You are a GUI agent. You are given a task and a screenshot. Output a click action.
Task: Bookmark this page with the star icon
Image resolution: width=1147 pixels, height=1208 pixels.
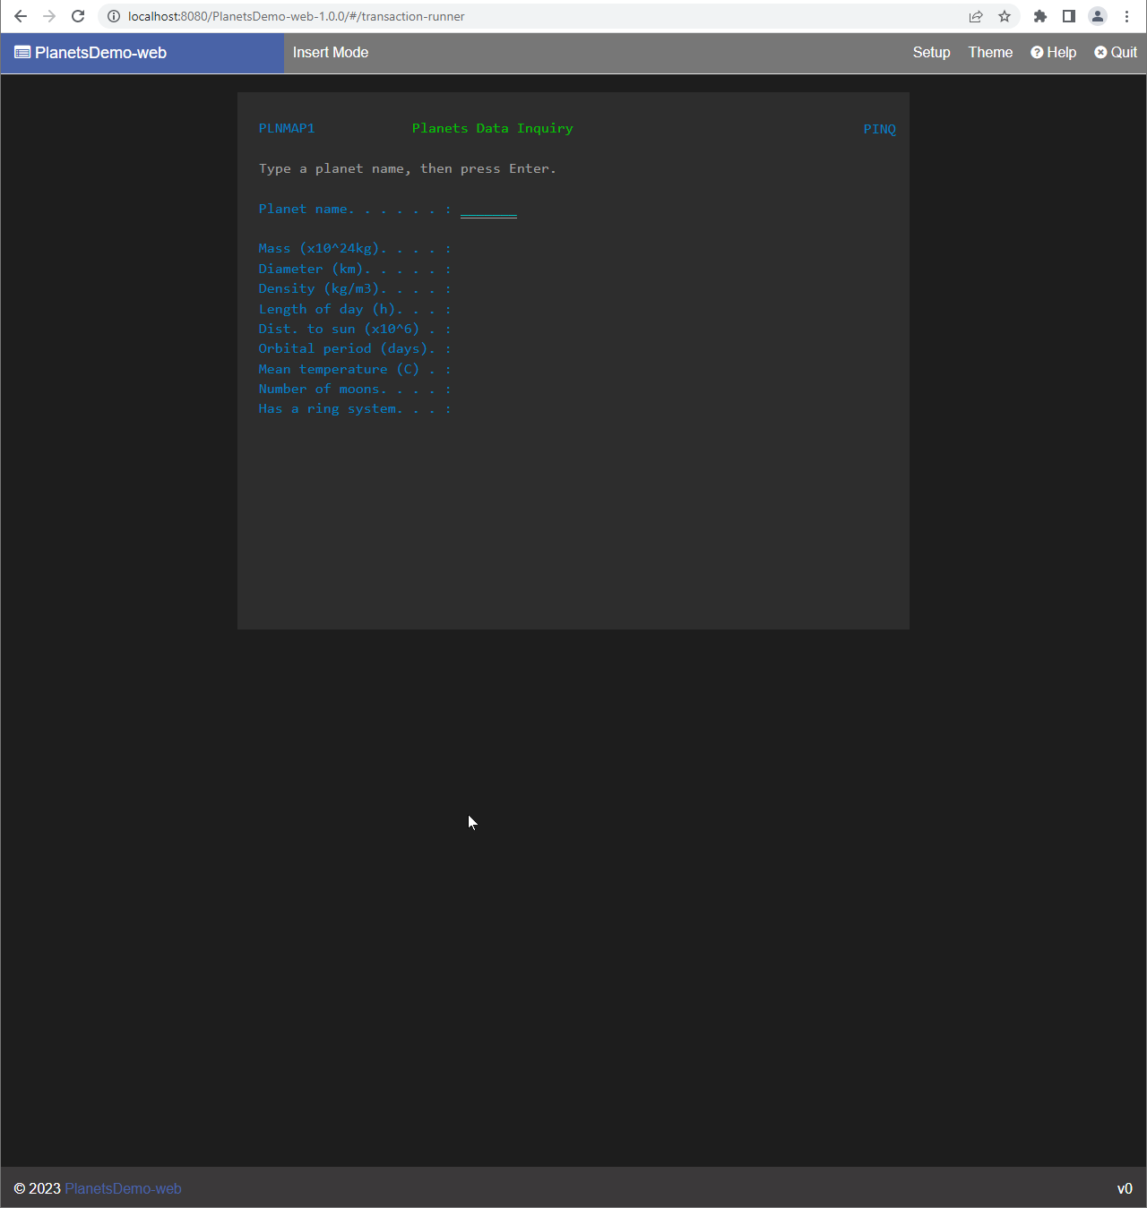pos(1005,16)
